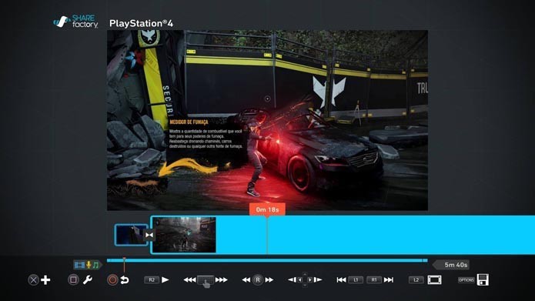Play the project with the play arrow
Viewport: 535px width, 301px height.
pos(166,280)
